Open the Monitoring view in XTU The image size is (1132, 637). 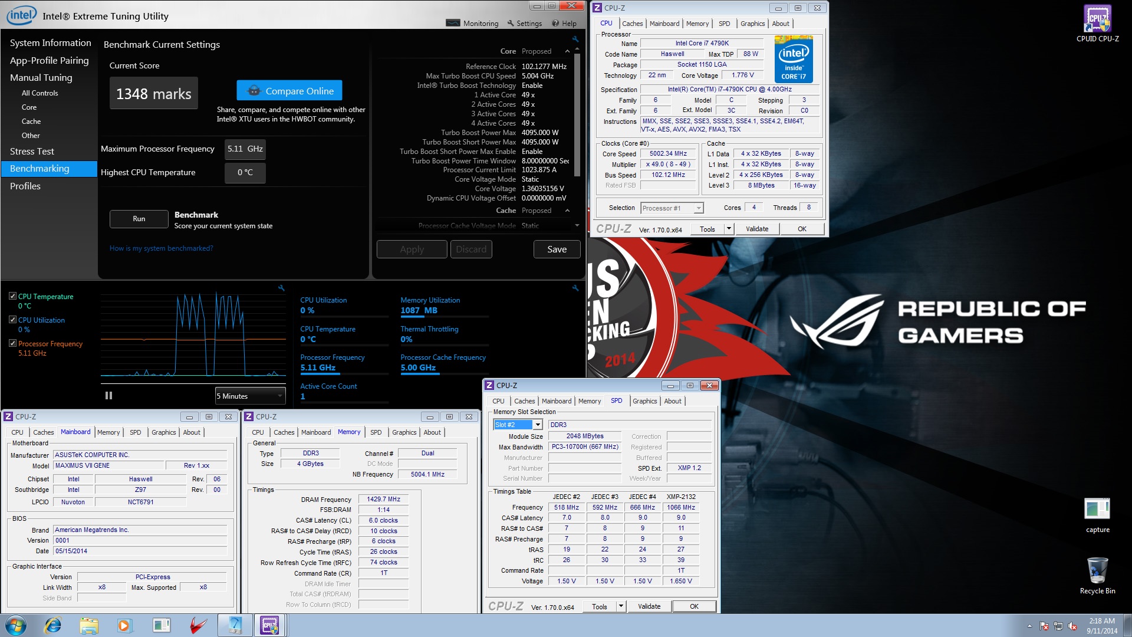472,23
